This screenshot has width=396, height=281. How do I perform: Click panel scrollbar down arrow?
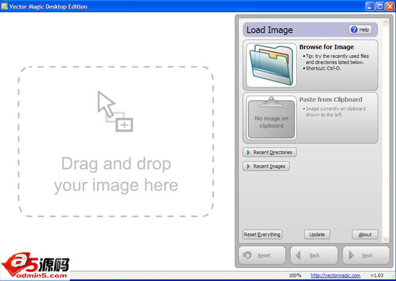(x=386, y=238)
